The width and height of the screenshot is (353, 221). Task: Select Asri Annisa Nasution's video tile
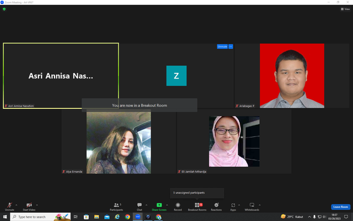click(x=61, y=76)
